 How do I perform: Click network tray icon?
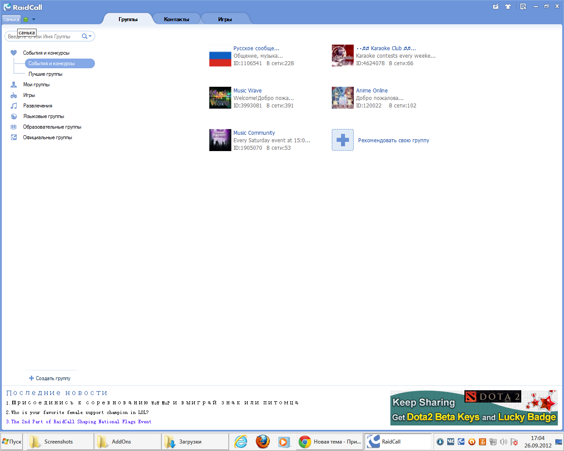click(x=493, y=442)
